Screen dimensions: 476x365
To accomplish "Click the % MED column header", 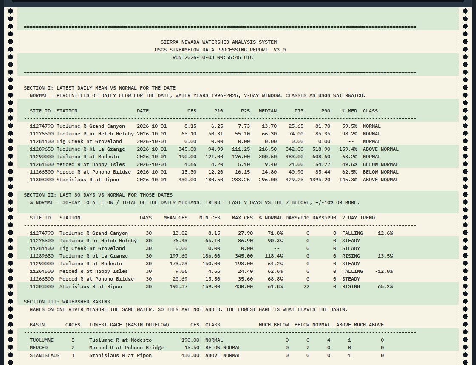I will [349, 111].
